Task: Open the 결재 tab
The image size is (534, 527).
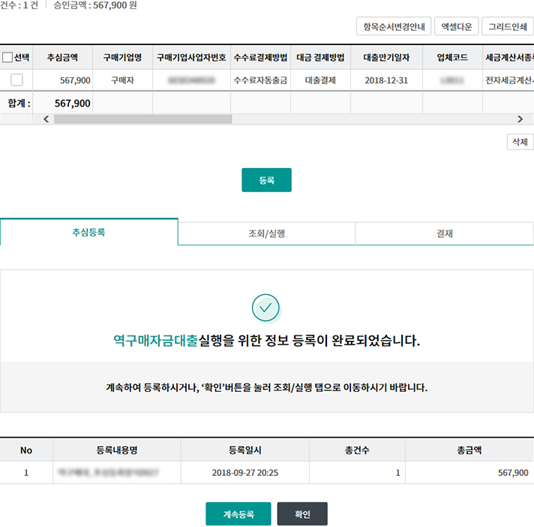Action: point(444,233)
